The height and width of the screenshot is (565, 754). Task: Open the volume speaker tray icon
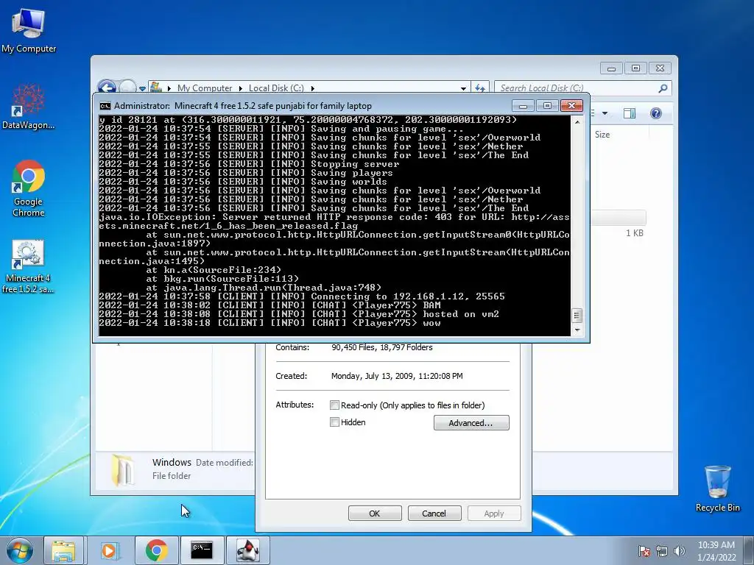point(679,551)
